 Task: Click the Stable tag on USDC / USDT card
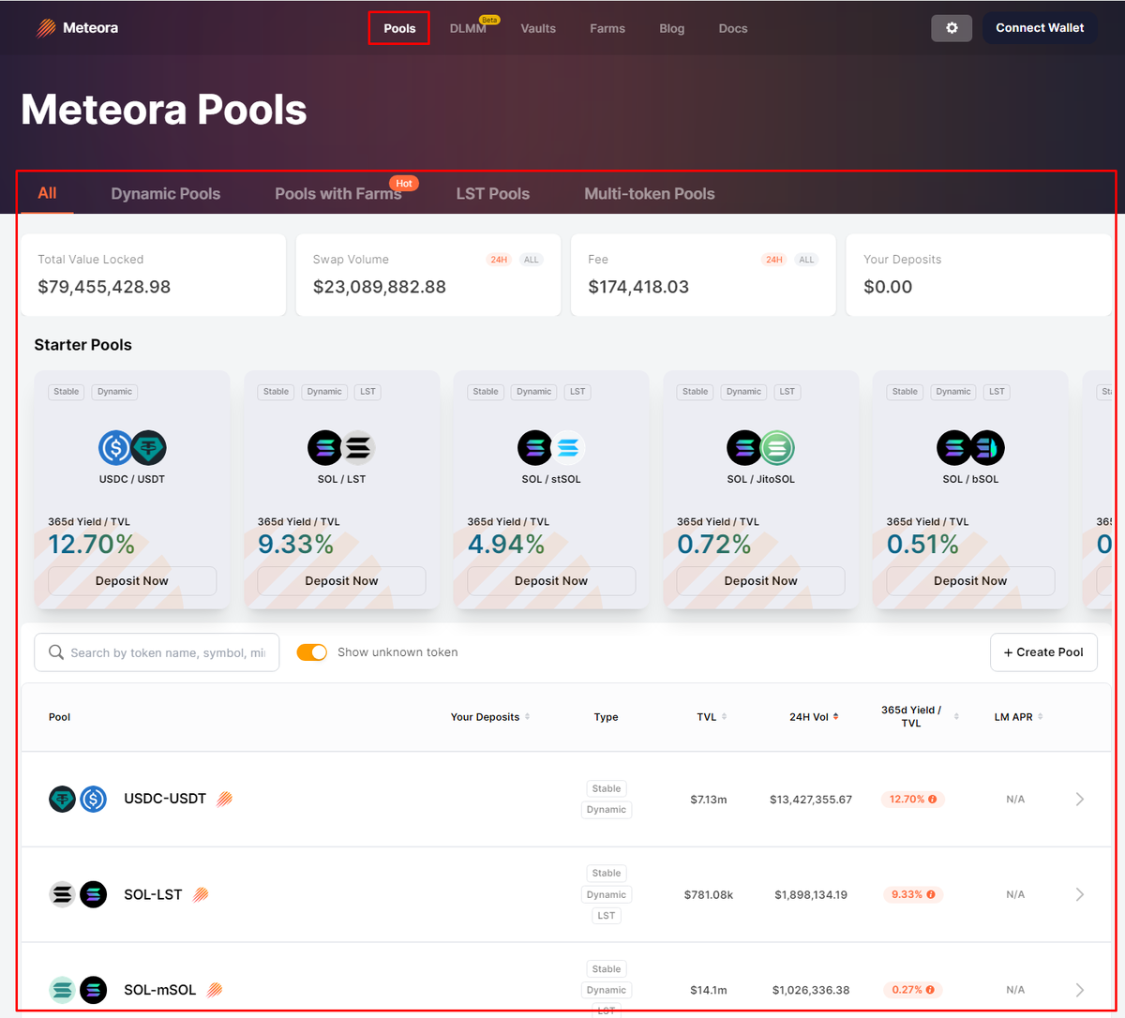pos(67,392)
